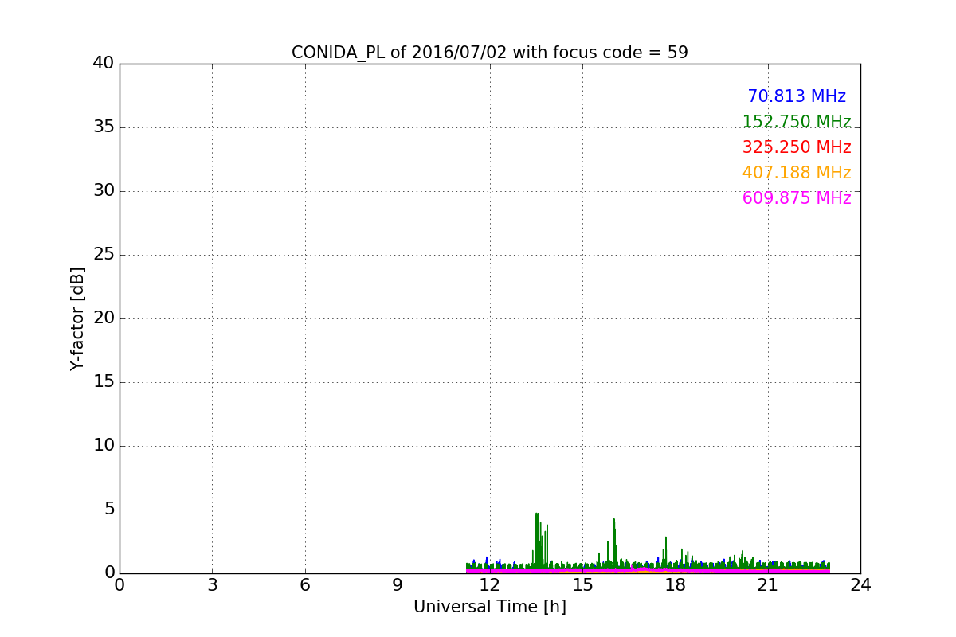Screen dimensions: 956x637
Task: Click the green spike near 17.7 h
Action: coord(666,551)
